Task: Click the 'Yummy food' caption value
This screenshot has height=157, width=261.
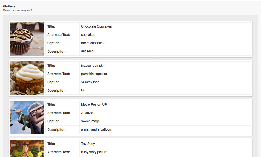Action: pyautogui.click(x=90, y=82)
